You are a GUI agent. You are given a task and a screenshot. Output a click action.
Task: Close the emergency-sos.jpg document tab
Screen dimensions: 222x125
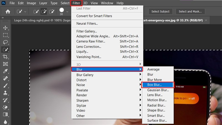(x=206, y=20)
